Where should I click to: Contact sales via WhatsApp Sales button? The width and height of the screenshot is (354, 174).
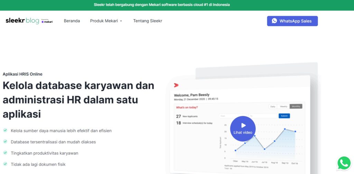pos(292,21)
